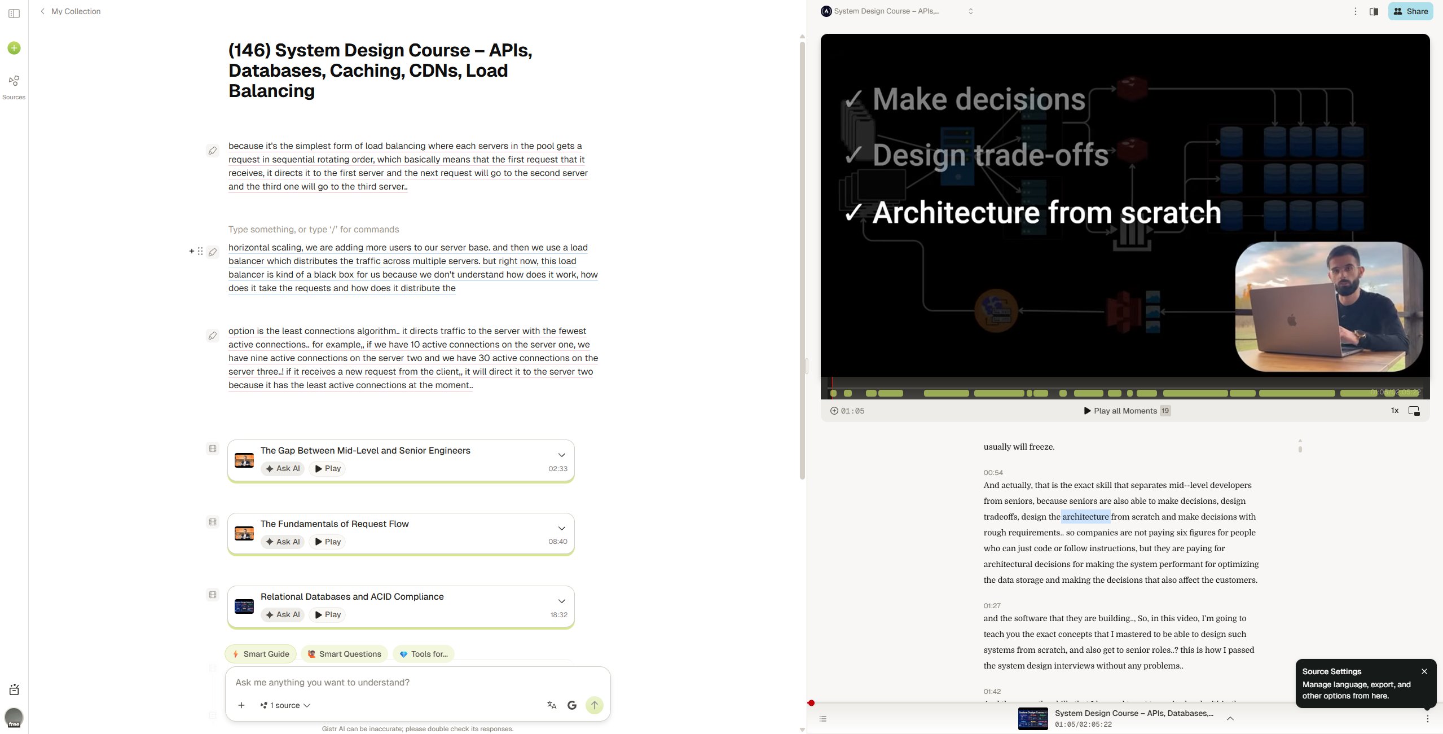Ask AI about Fundamentals of Request Flow
This screenshot has width=1443, height=734.
click(x=283, y=542)
